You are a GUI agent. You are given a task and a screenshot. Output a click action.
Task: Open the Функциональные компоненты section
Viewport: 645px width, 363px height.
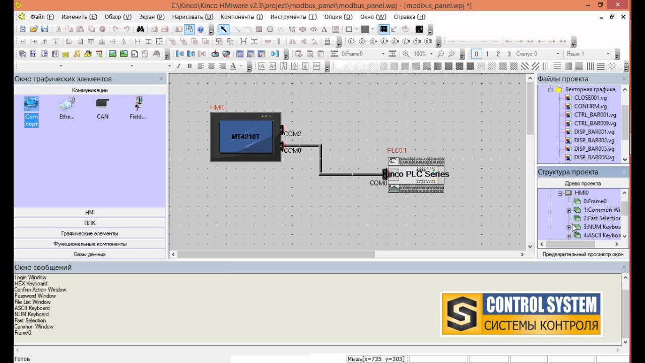[90, 244]
